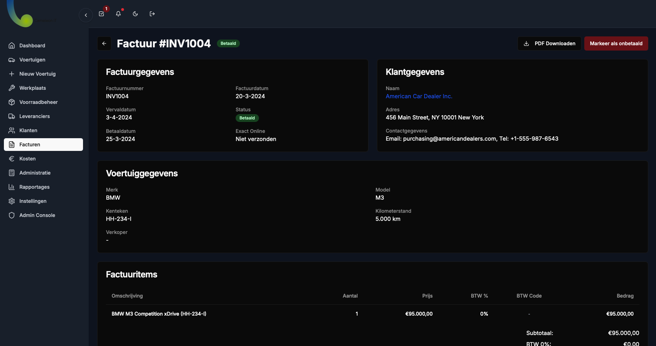Go to the Voertuigen section
Screen dimensions: 656x346
[32, 60]
